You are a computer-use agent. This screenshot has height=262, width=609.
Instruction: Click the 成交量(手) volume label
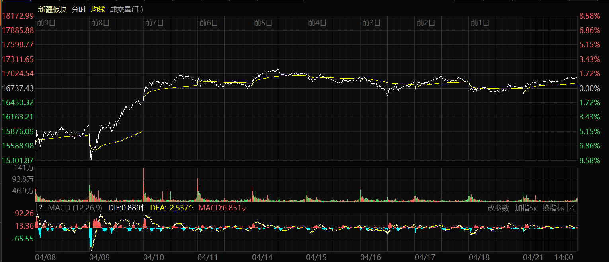point(127,9)
